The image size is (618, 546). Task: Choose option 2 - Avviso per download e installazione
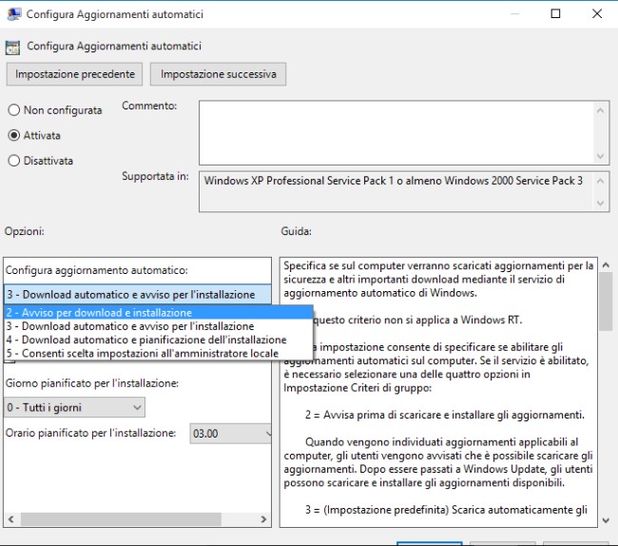(159, 313)
